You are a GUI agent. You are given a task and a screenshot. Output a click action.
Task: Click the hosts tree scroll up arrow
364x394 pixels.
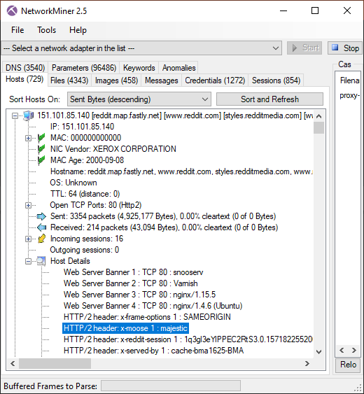pyautogui.click(x=318, y=116)
